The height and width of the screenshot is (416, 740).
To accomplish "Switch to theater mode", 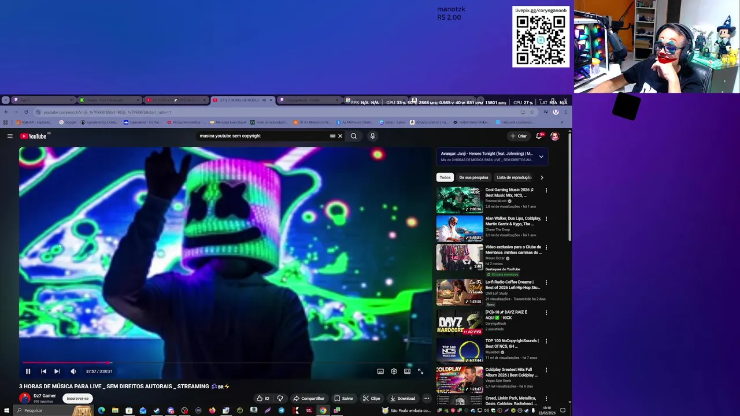I will pos(407,371).
